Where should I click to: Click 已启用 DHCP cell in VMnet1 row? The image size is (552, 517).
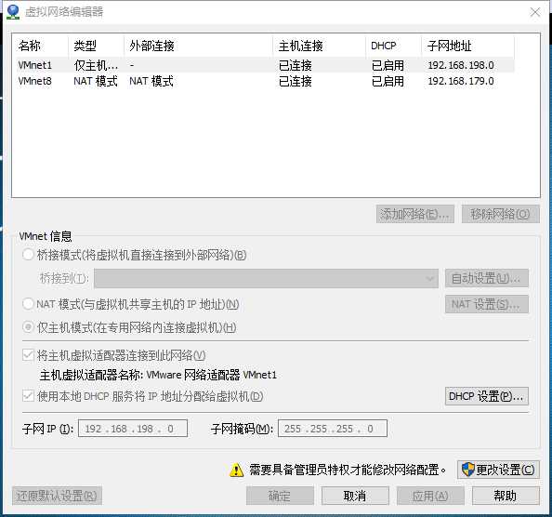pyautogui.click(x=388, y=65)
